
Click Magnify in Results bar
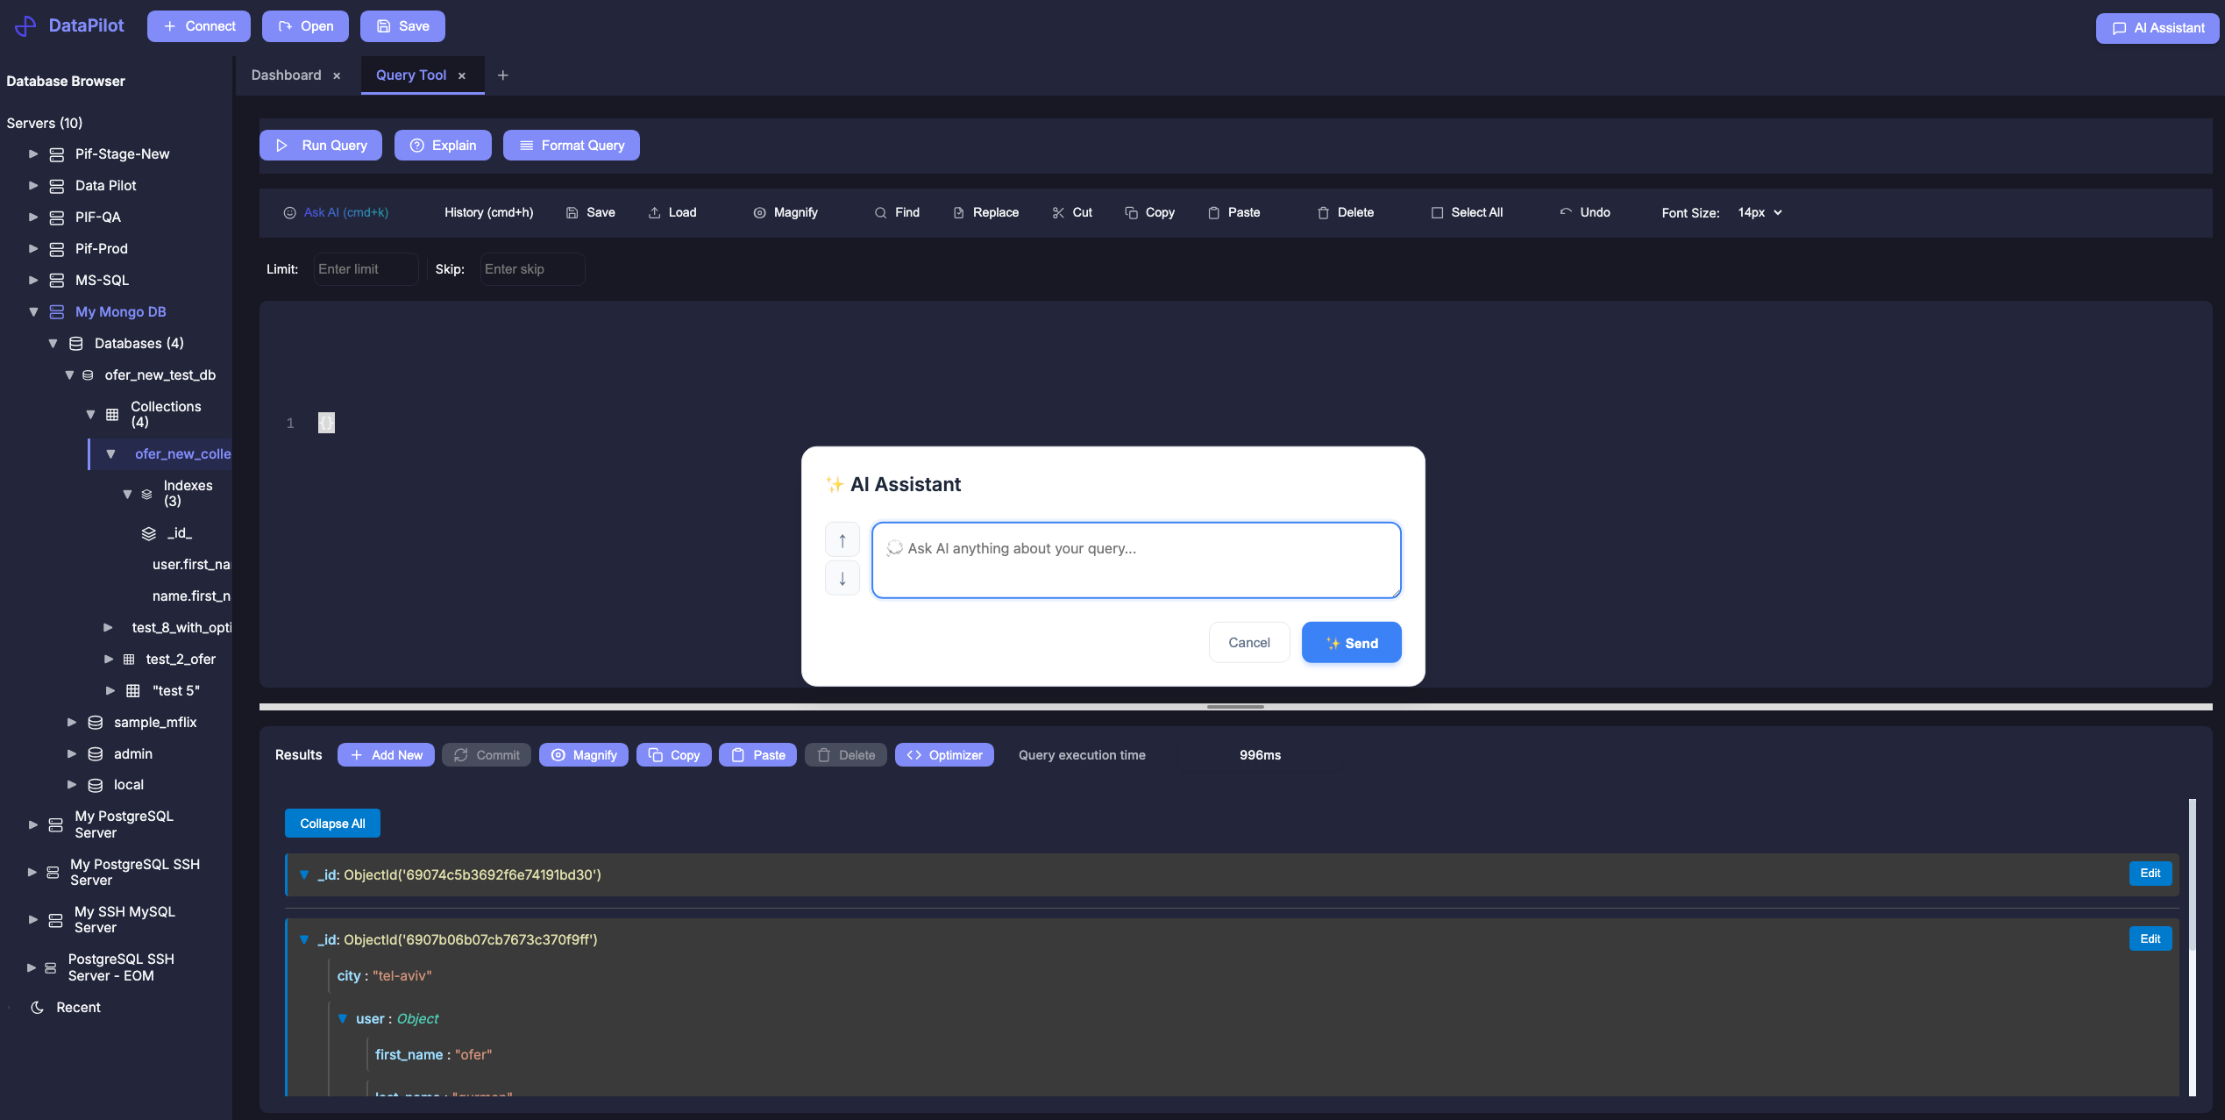(584, 755)
